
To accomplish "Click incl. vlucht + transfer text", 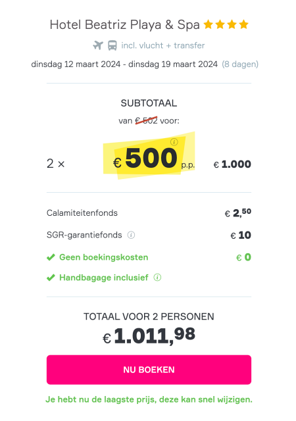I will 163,45.
